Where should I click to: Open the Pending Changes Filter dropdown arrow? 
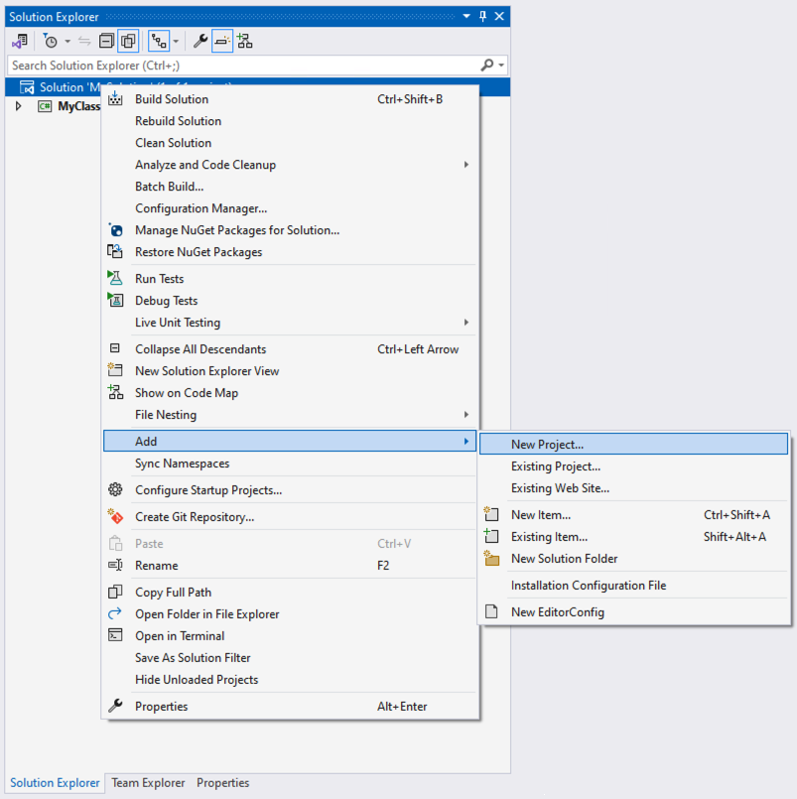[x=67, y=42]
